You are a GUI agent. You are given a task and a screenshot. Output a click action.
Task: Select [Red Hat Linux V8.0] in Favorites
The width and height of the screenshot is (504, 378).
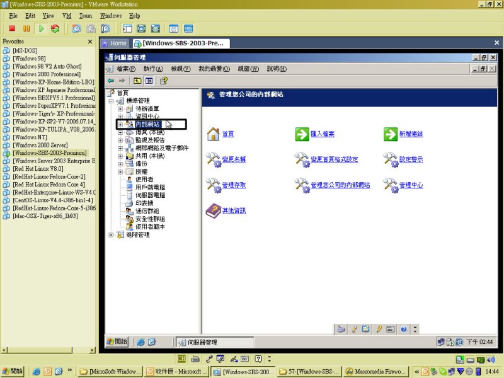[38, 169]
